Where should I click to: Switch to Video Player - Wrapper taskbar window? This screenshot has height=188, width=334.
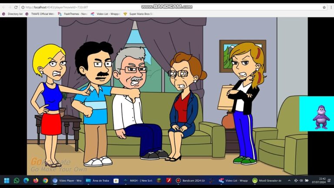pos(67,181)
